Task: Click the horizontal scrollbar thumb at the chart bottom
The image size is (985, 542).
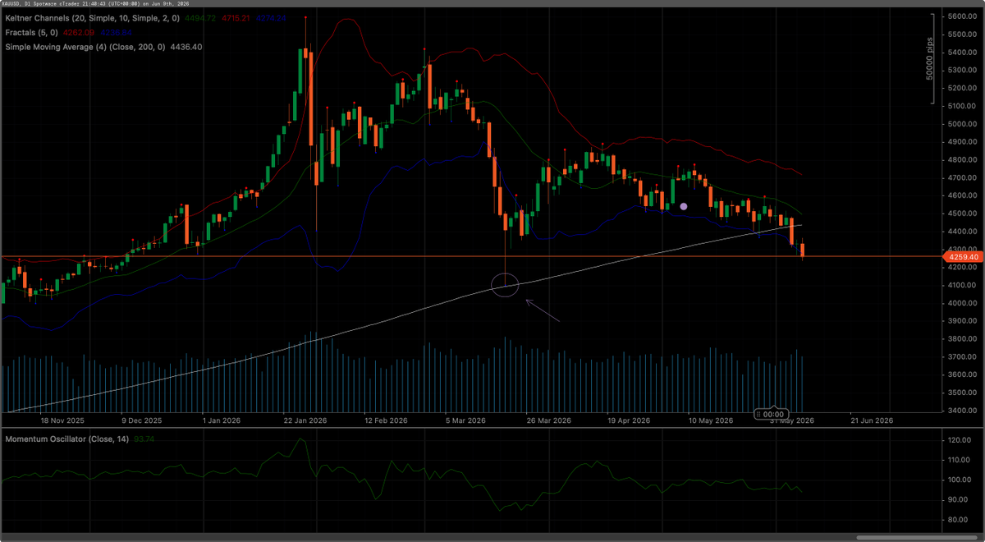Action: [x=917, y=538]
